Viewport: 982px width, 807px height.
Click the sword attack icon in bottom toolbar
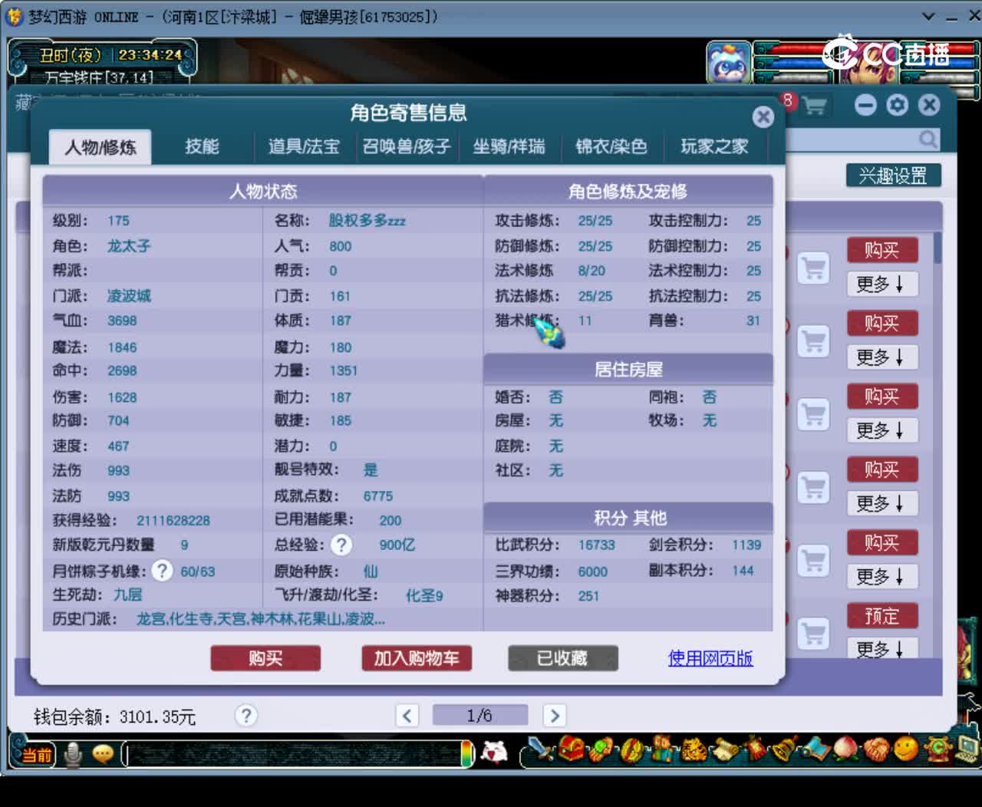tap(541, 749)
